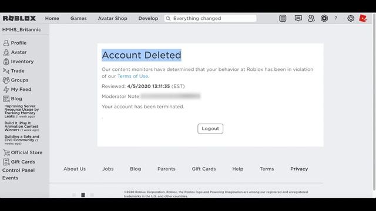Click the Inventory backpack icon

[x=6, y=62]
